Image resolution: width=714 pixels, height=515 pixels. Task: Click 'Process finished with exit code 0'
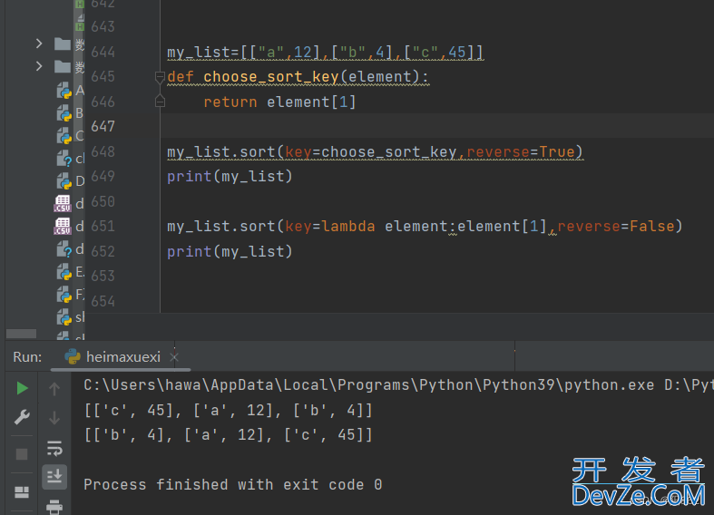point(232,484)
